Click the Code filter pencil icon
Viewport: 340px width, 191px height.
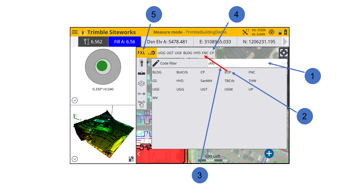point(156,63)
